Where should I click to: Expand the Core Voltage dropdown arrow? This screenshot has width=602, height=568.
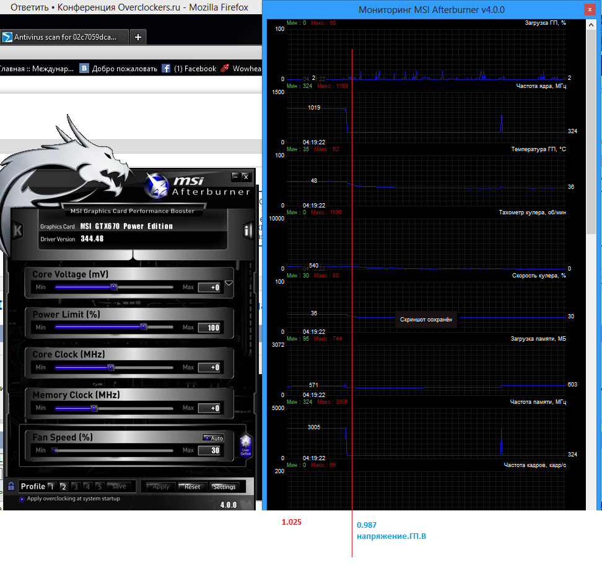point(229,283)
